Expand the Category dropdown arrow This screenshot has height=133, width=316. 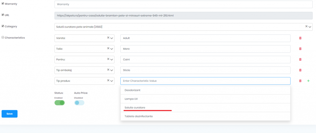coord(310,27)
